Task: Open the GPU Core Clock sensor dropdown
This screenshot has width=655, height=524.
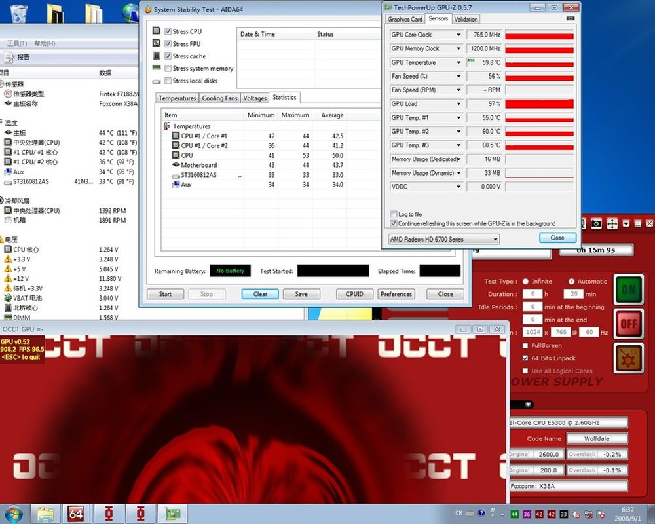Action: (x=458, y=35)
